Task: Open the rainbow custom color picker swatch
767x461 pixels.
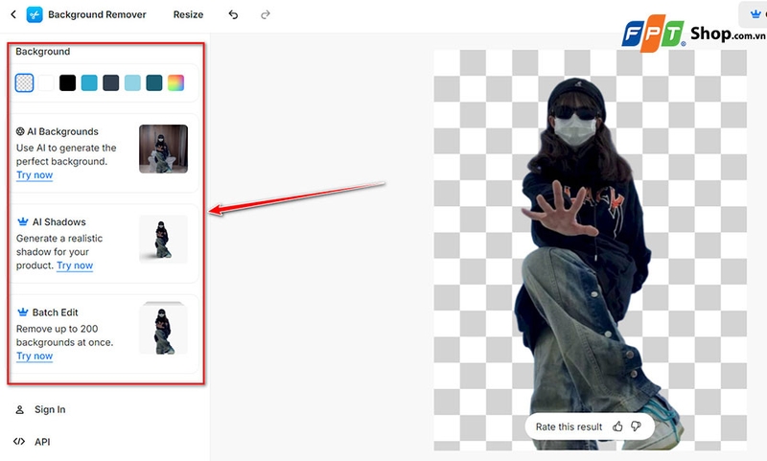Action: pos(175,82)
